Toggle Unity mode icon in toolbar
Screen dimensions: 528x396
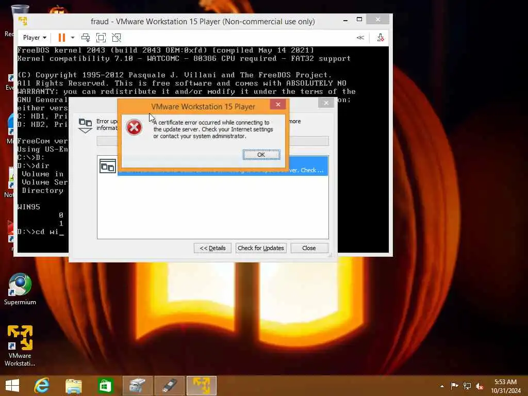[x=117, y=37]
